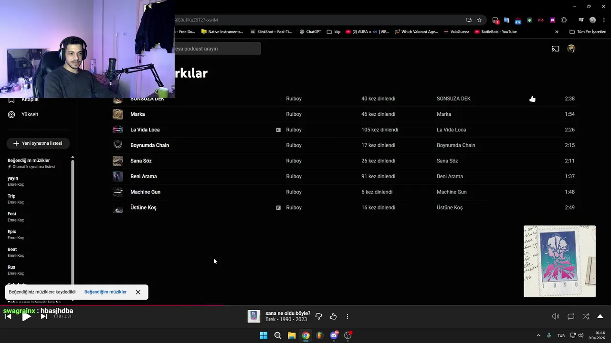611x343 pixels.
Task: Open the Yükselt sidebar item
Action: pos(30,114)
